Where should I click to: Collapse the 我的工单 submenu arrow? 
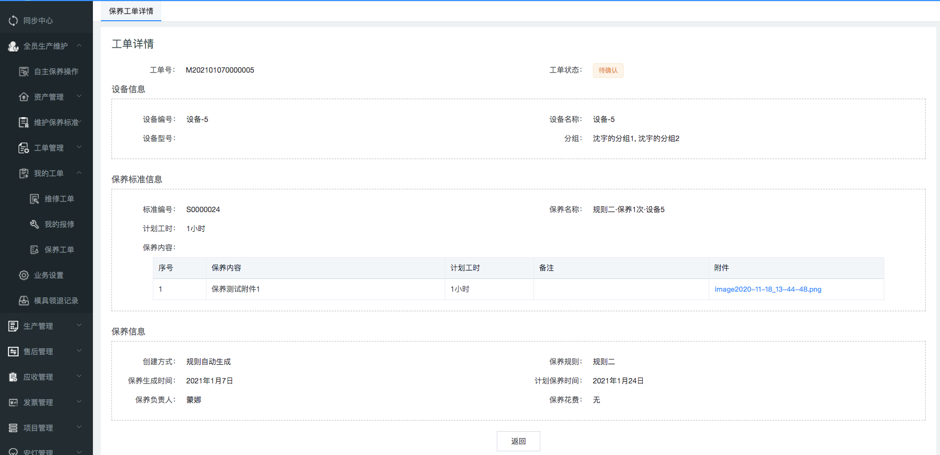(x=79, y=173)
